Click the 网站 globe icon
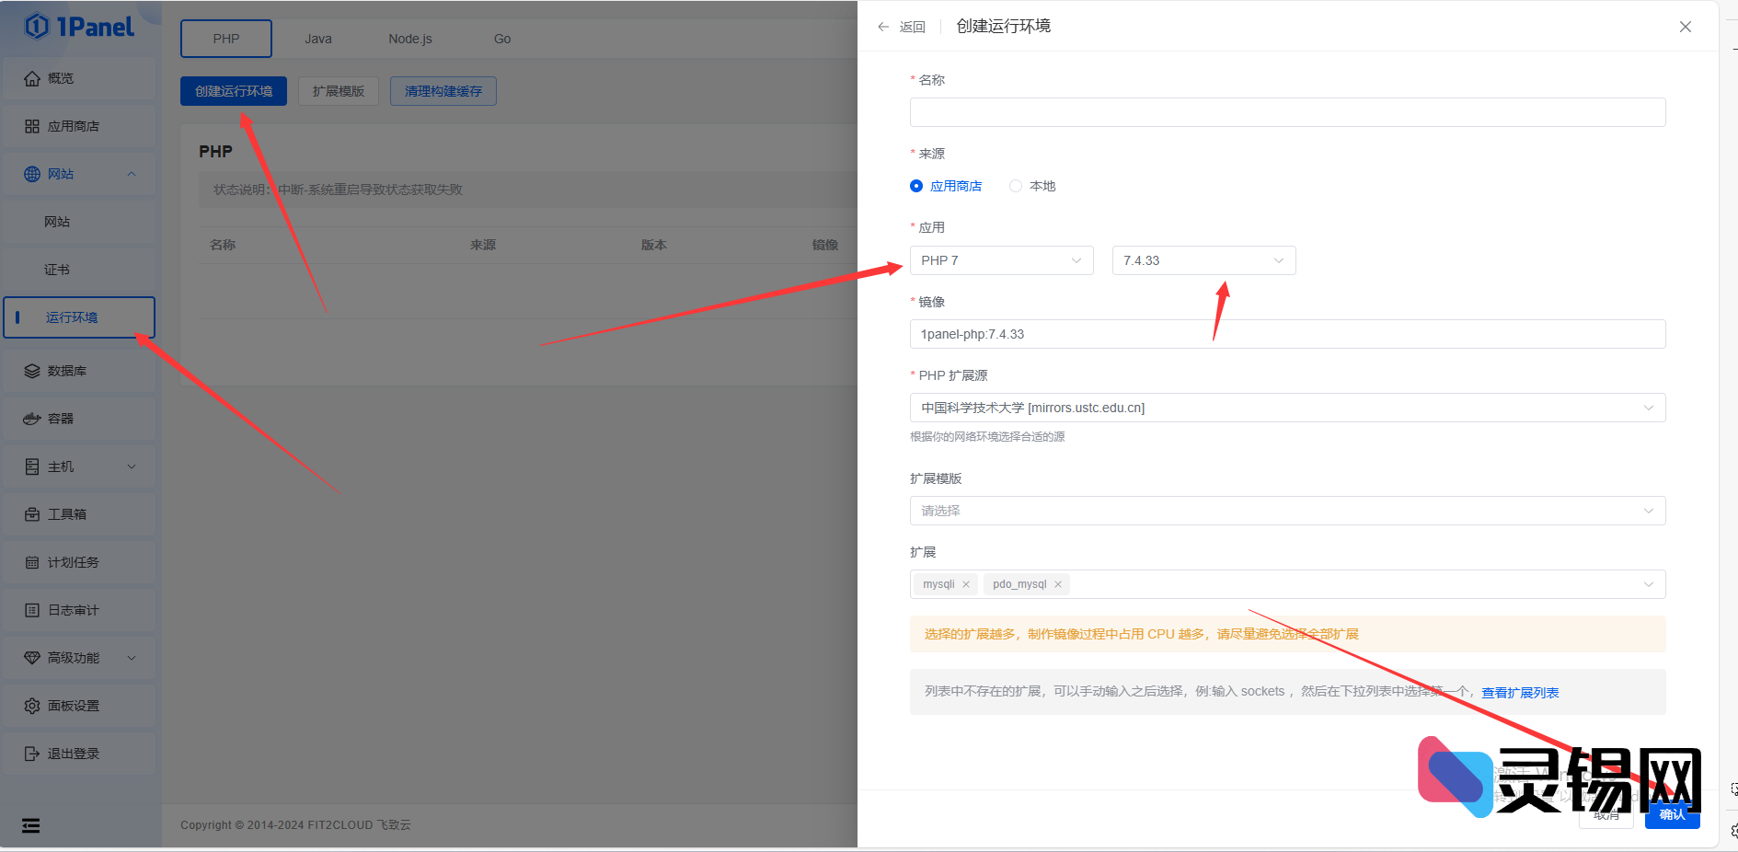The image size is (1738, 852). point(32,175)
